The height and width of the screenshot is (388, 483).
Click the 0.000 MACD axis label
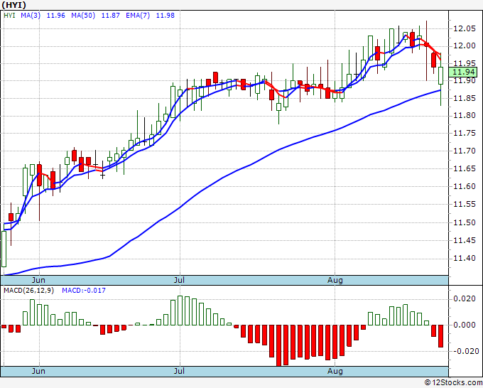[x=465, y=325]
